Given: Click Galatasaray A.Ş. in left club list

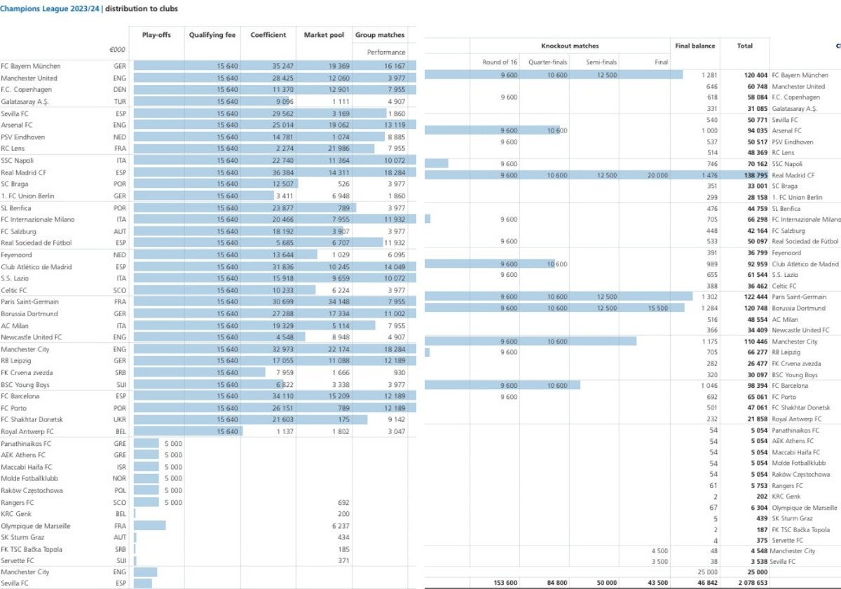Looking at the screenshot, I should (x=25, y=102).
